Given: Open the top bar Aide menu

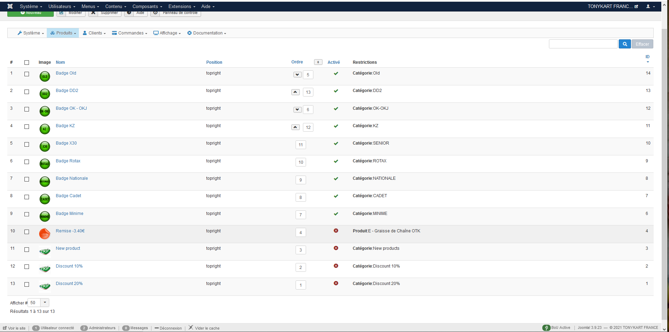Looking at the screenshot, I should pos(208,6).
